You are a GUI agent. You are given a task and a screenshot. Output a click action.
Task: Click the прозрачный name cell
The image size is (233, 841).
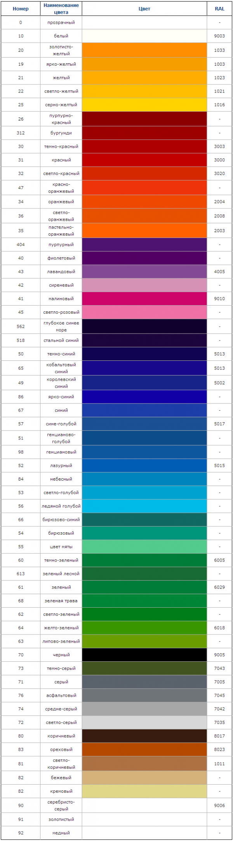click(x=61, y=23)
